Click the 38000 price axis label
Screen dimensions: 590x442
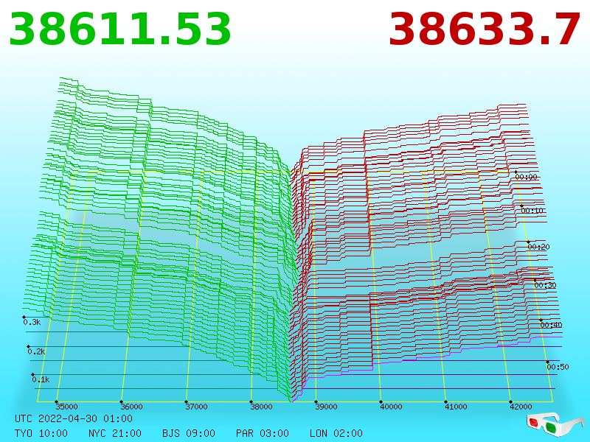click(261, 407)
